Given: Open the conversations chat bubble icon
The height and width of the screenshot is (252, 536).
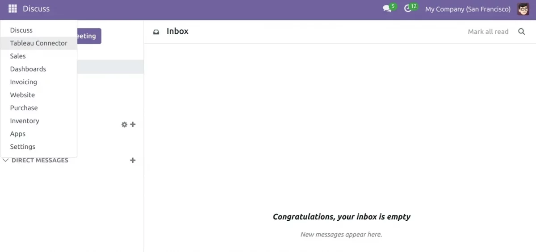Looking at the screenshot, I should coord(387,9).
